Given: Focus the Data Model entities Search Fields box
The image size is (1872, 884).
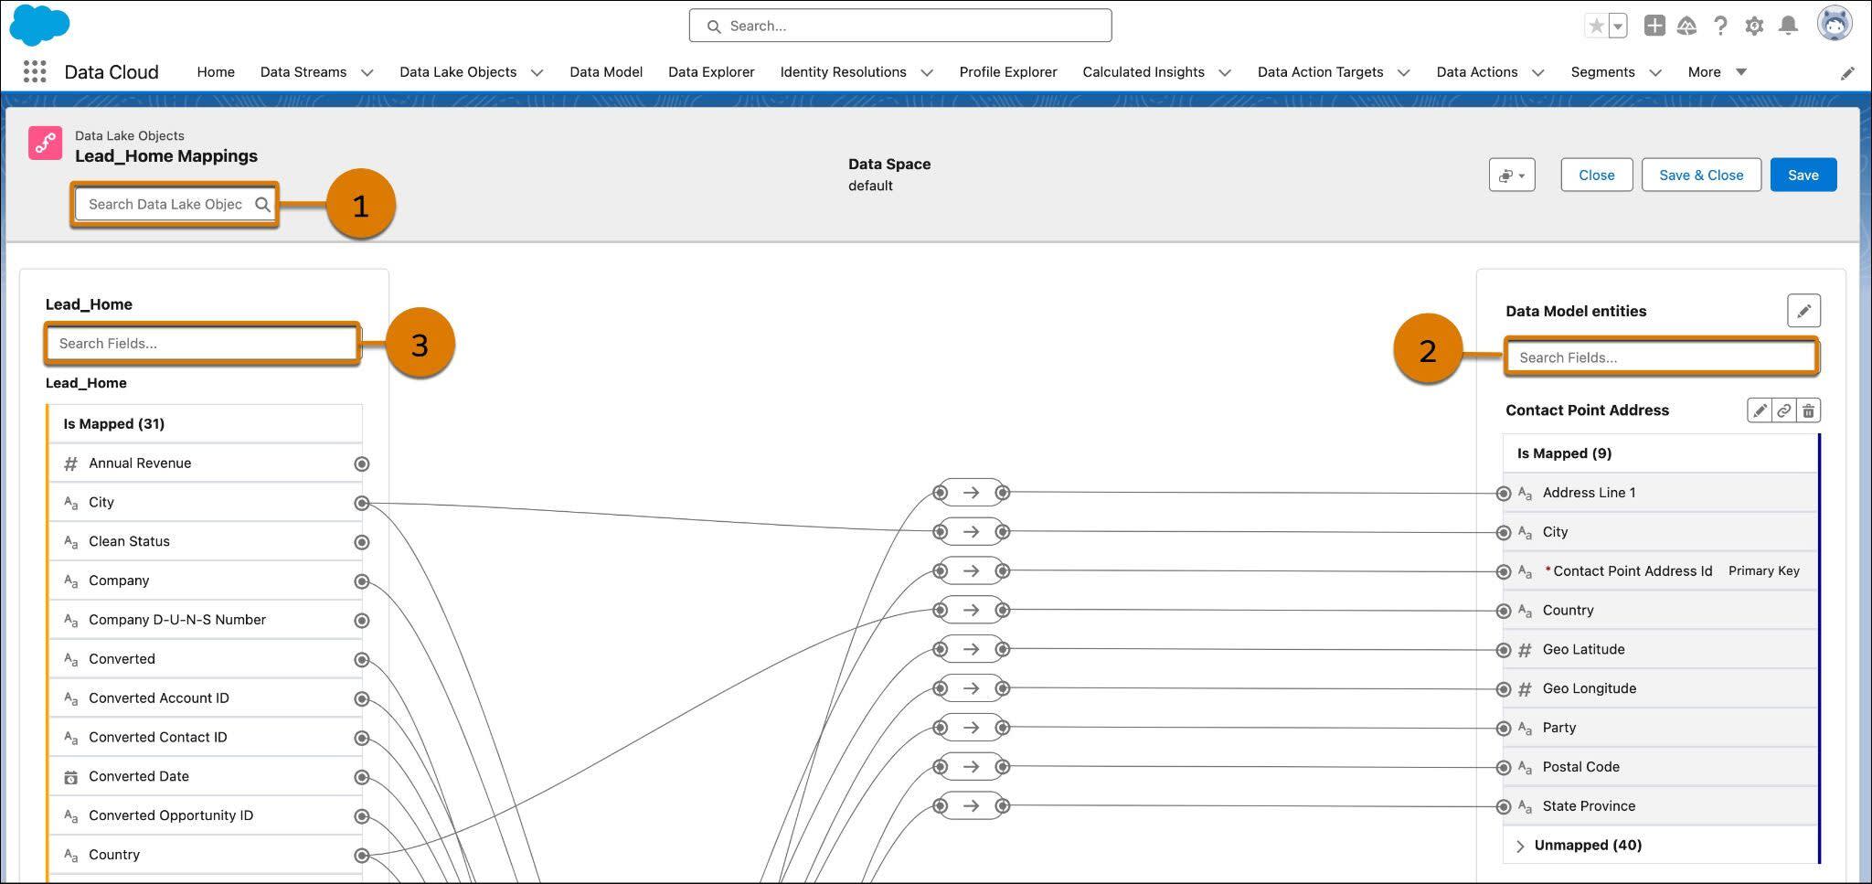Looking at the screenshot, I should (1662, 357).
